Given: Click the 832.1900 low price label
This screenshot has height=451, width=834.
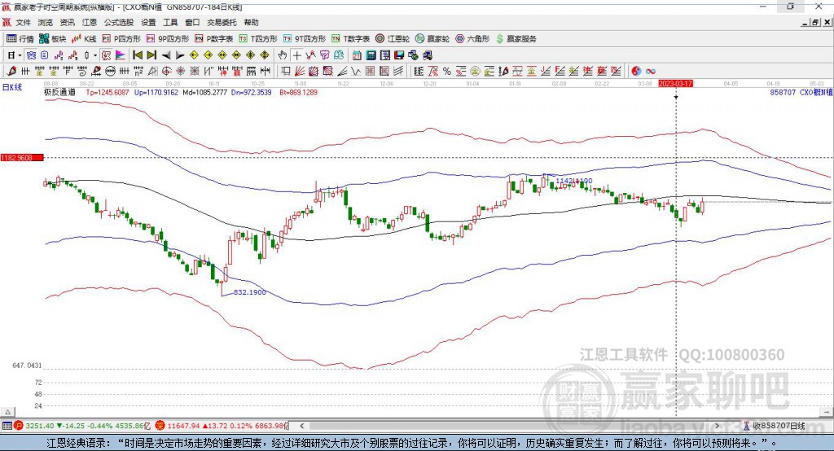Looking at the screenshot, I should 249,292.
